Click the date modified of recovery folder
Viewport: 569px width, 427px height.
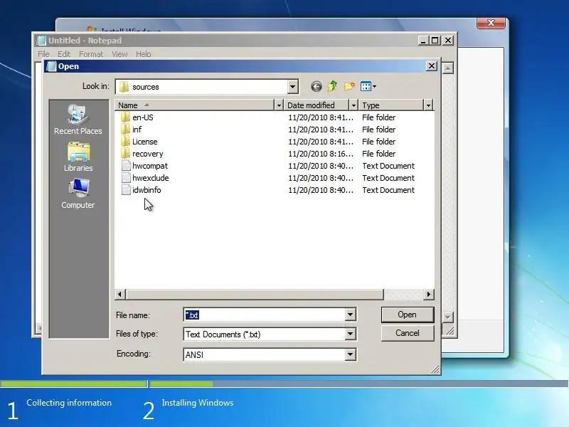tap(321, 154)
